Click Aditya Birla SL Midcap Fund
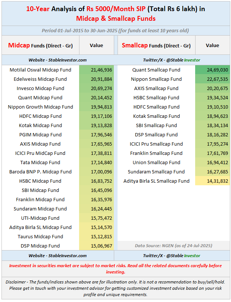 tap(40, 227)
